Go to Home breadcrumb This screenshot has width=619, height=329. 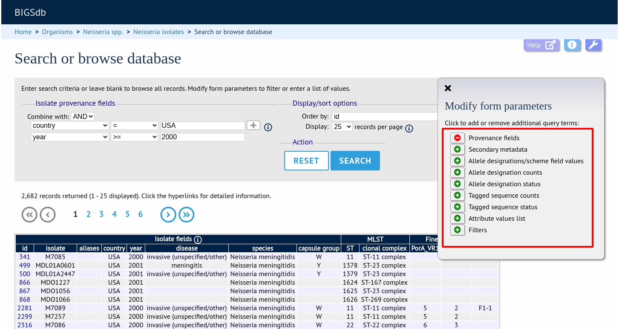point(23,32)
